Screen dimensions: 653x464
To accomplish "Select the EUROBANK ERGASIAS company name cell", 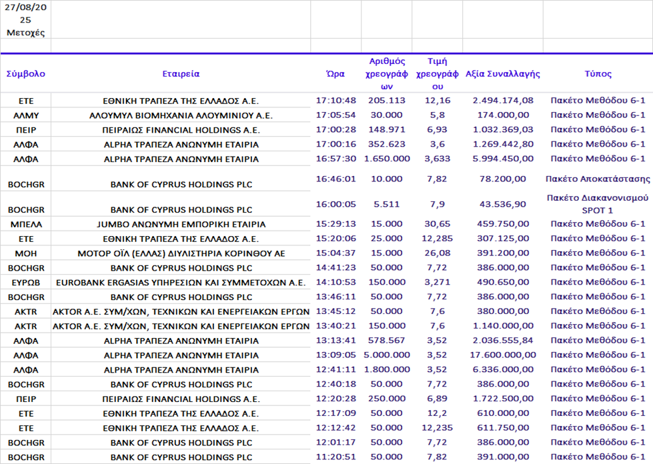I will pyautogui.click(x=181, y=282).
